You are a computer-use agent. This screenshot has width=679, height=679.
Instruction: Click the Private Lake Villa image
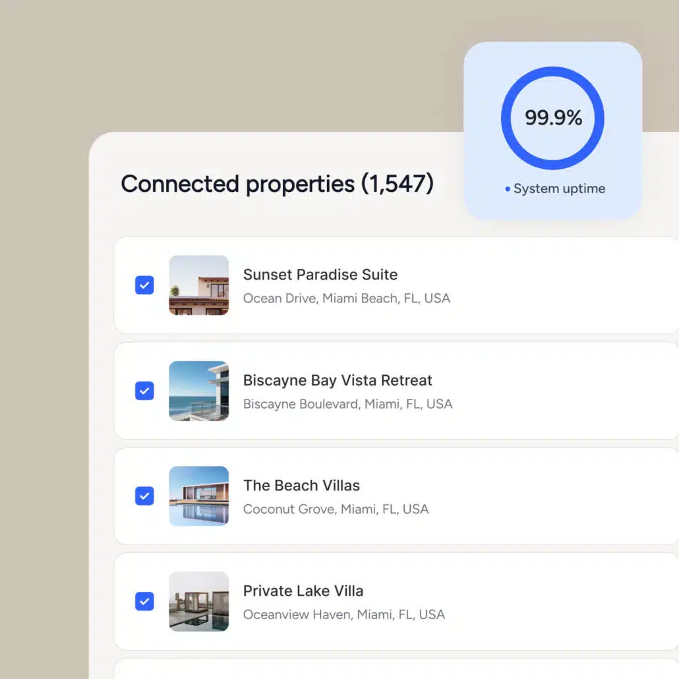199,601
